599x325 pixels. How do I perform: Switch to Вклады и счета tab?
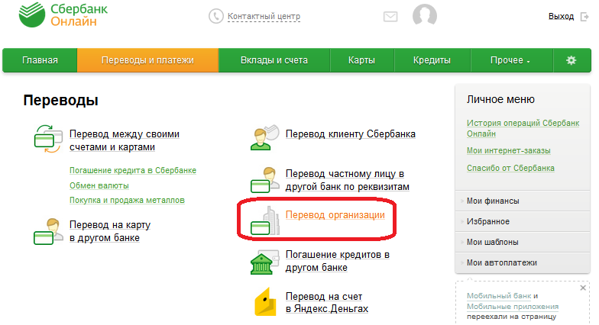pyautogui.click(x=274, y=60)
